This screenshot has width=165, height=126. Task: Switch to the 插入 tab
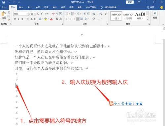click(21, 7)
